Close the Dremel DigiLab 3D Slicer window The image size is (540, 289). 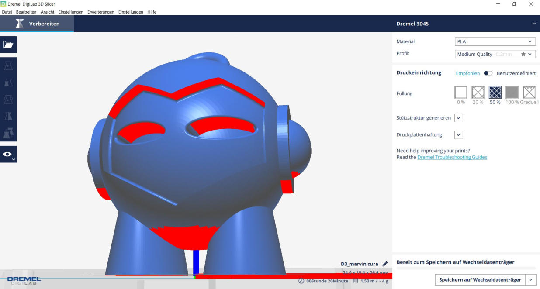[x=531, y=4]
